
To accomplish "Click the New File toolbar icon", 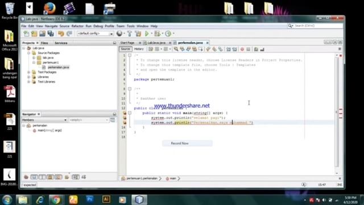I will (x=26, y=34).
